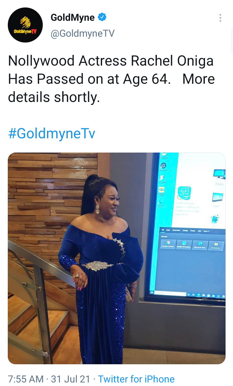Click the 31 Jul 21 date
233x386 pixels.
tap(70, 379)
